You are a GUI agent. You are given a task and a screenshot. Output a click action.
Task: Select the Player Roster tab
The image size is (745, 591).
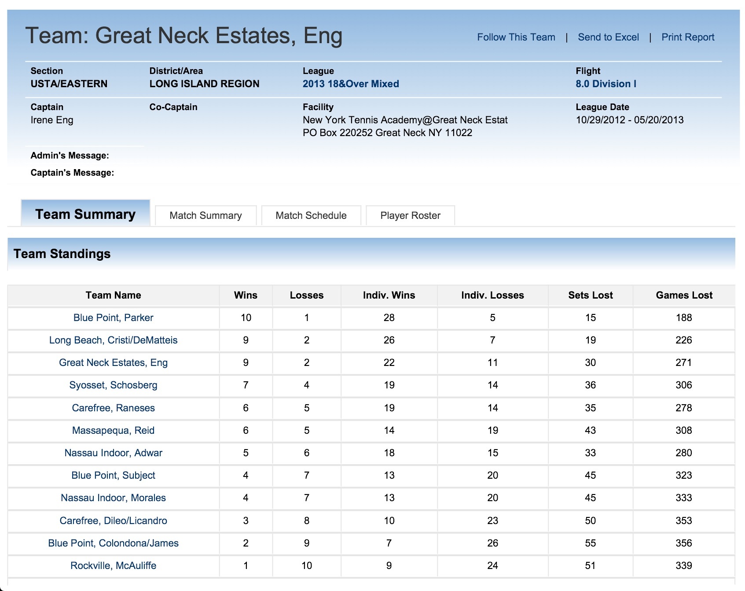click(410, 215)
